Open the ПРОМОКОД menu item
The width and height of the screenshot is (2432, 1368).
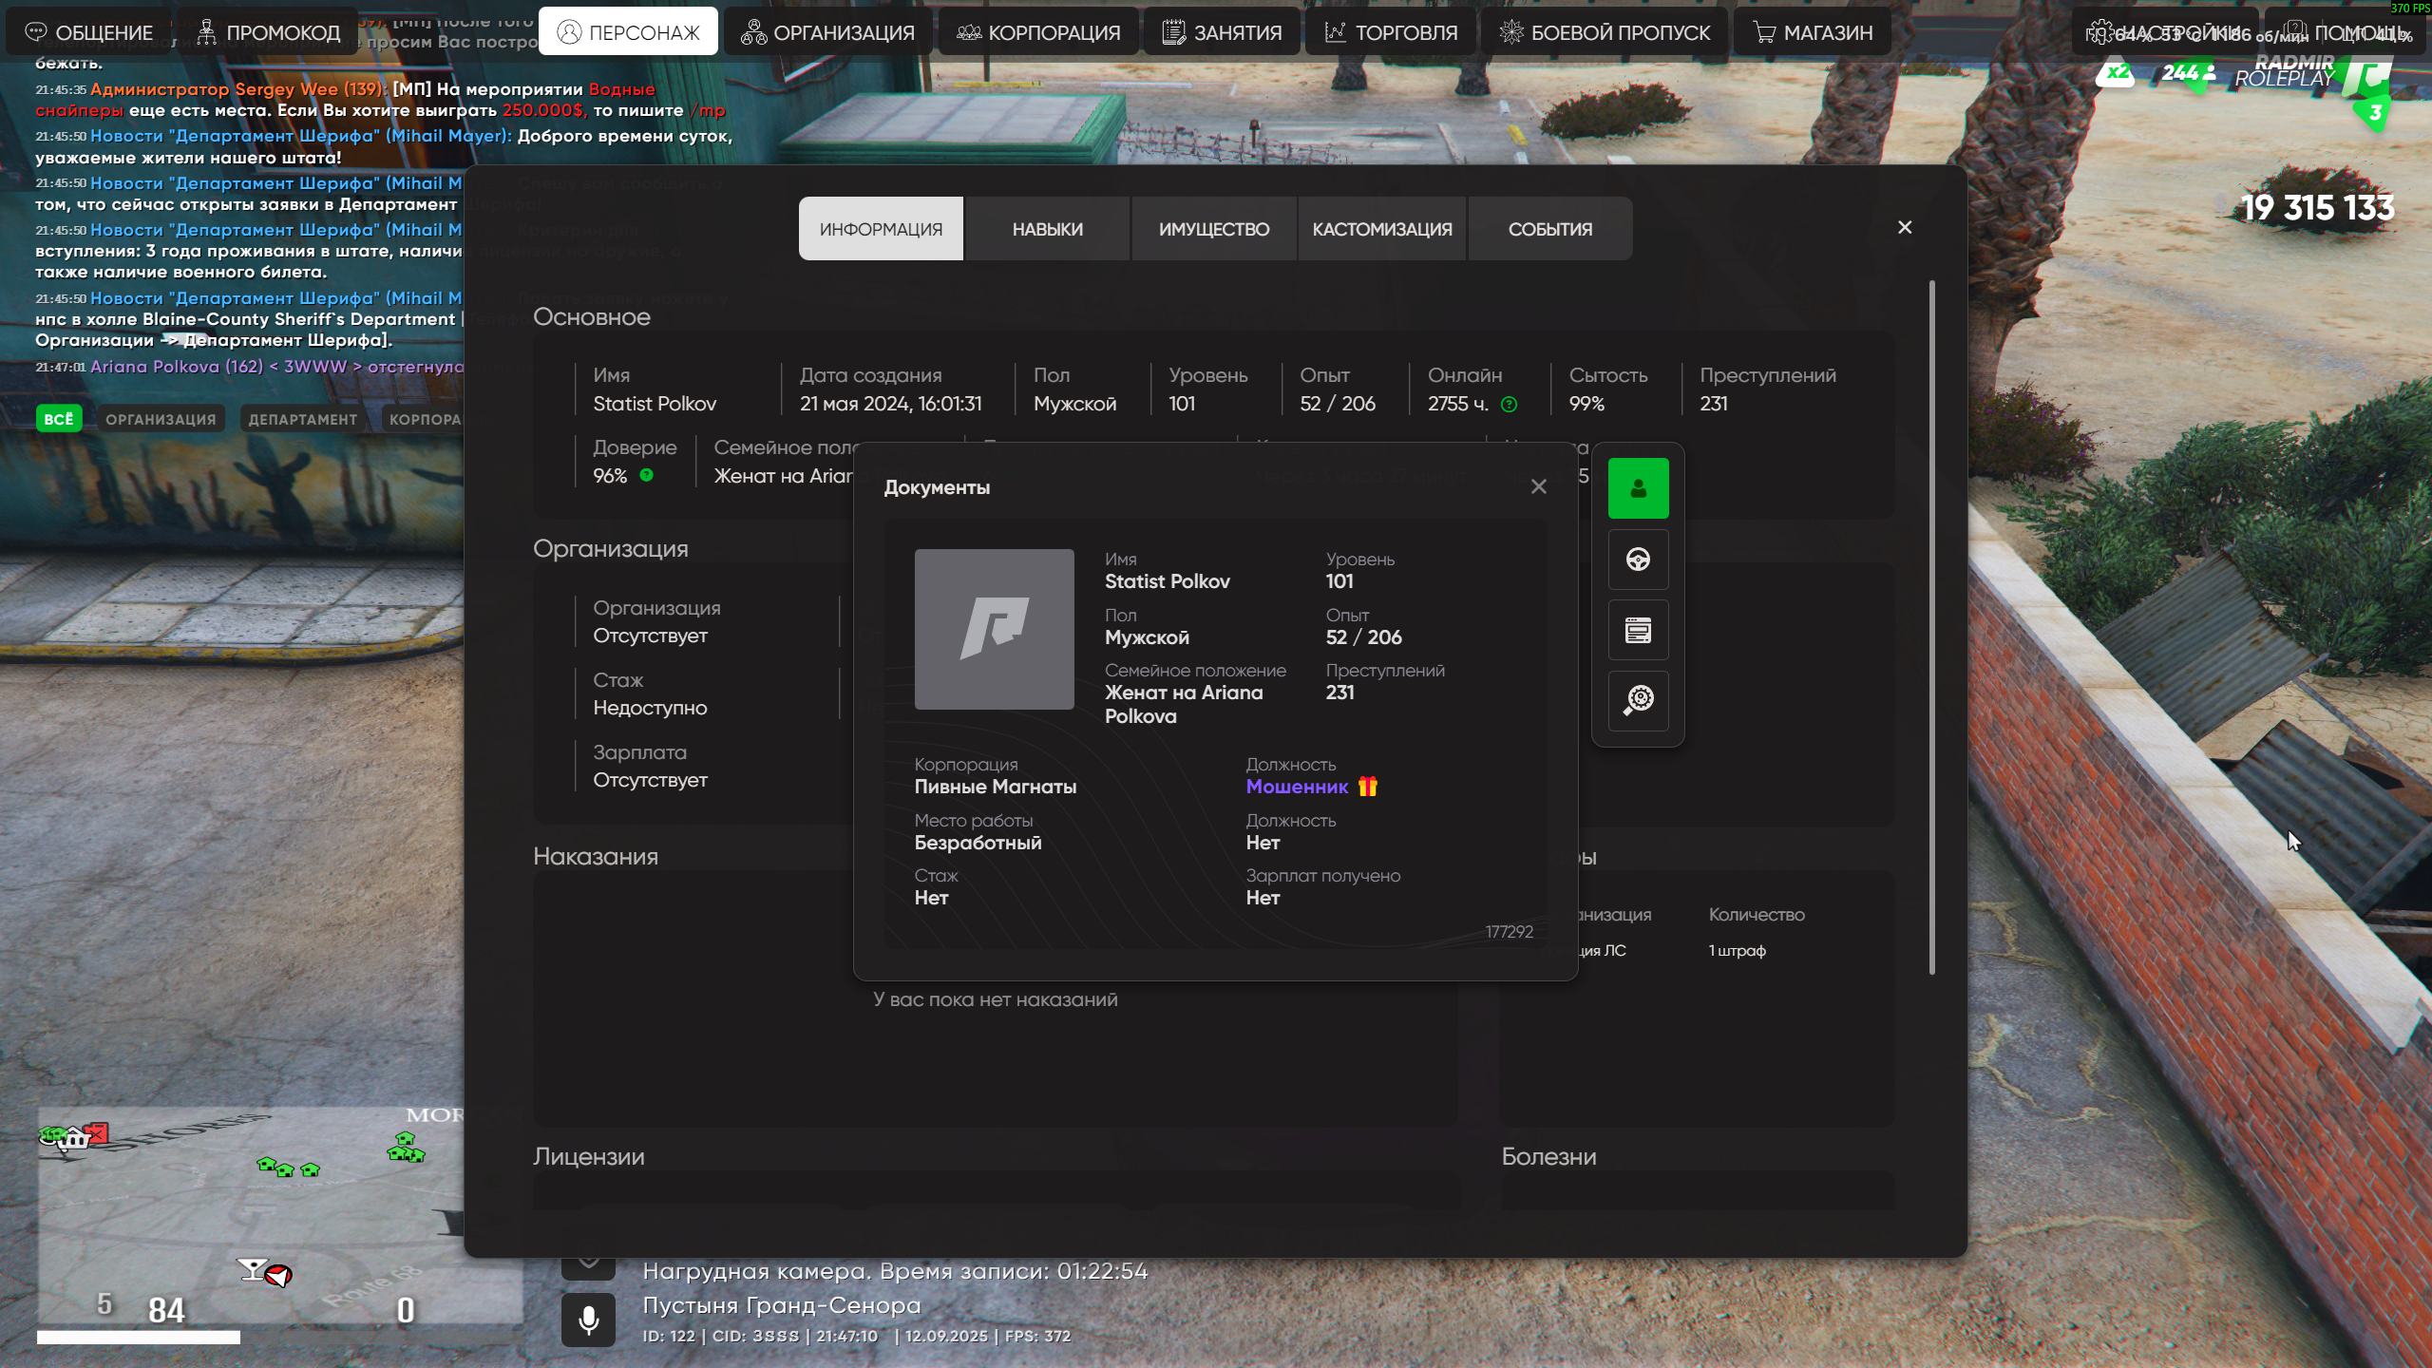(269, 32)
